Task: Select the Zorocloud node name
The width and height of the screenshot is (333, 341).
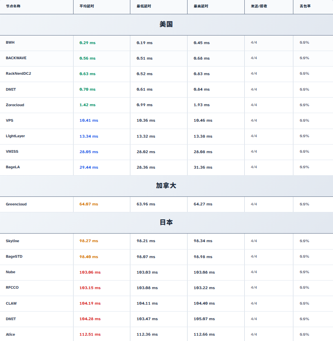Action: click(15, 105)
